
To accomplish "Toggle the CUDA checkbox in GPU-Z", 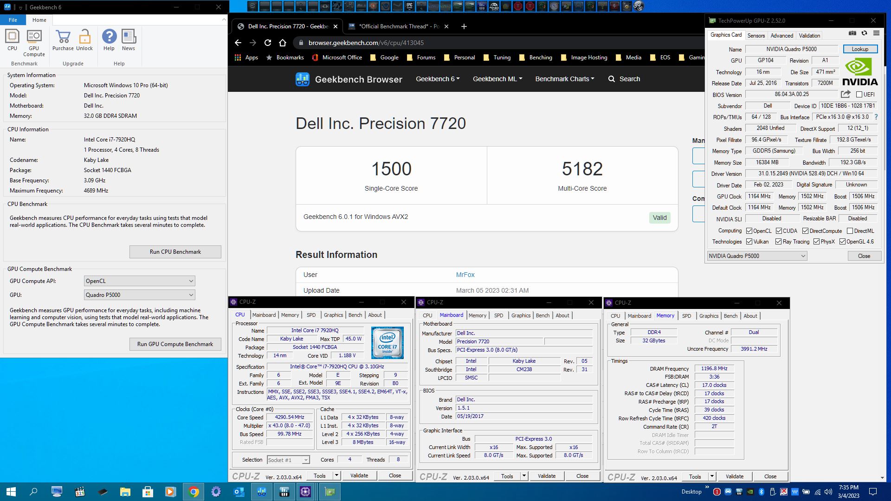I will (779, 231).
